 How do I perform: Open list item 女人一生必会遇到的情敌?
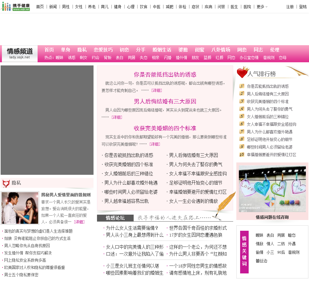pyautogui.click(x=193, y=201)
